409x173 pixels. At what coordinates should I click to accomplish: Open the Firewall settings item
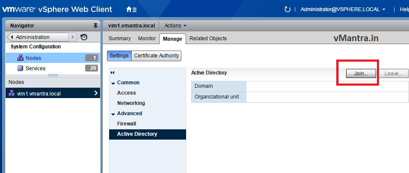click(127, 124)
